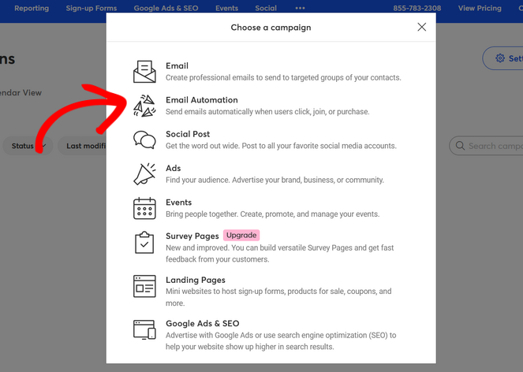This screenshot has height=372, width=523.
Task: Choose the Events campaign title
Action: pos(179,203)
